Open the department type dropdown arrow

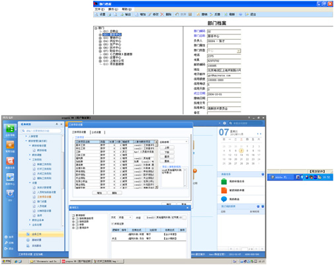pyautogui.click(x=238, y=51)
